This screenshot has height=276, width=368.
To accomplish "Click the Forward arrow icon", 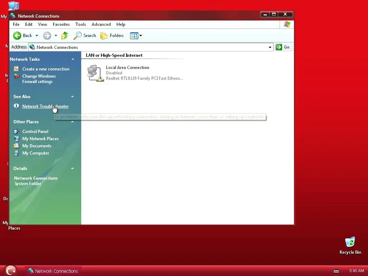I will coord(47,36).
